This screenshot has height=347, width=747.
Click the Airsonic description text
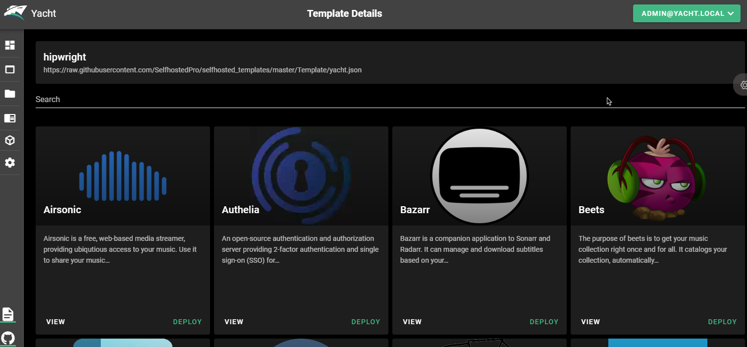[120, 249]
